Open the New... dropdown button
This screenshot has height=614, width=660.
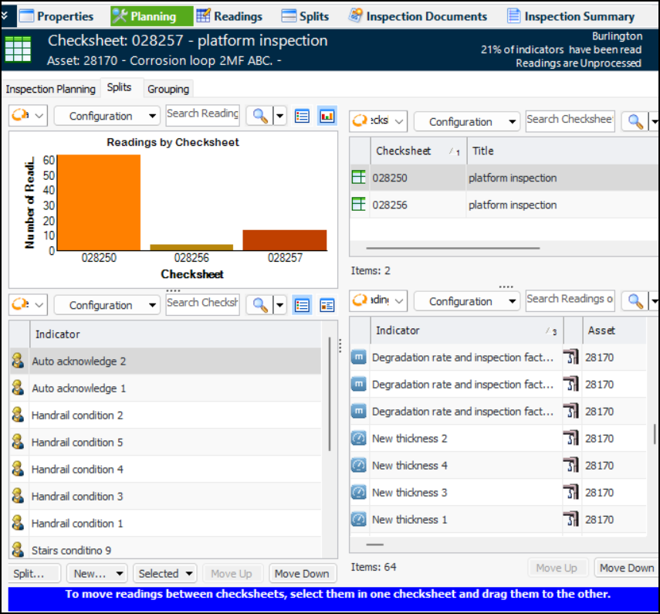(x=96, y=574)
